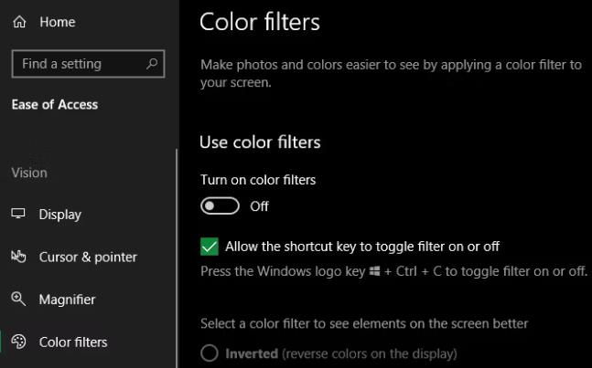Click the Allow the shortcut key label
Viewport: 592px width, 368px height.
coord(362,247)
